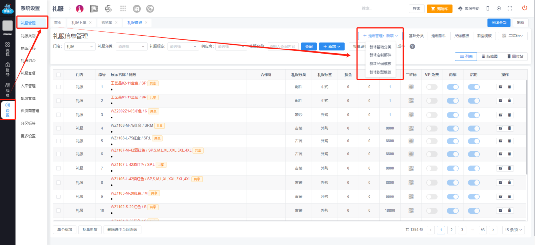Close the 礼服管理 tab

(x=146, y=22)
